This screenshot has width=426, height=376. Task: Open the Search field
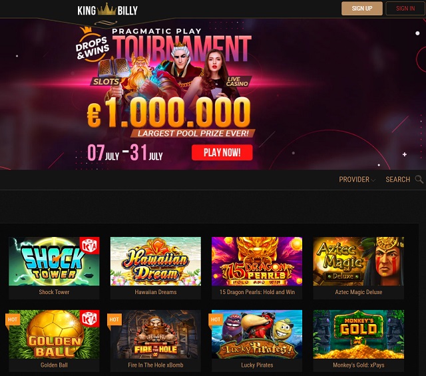pyautogui.click(x=398, y=179)
